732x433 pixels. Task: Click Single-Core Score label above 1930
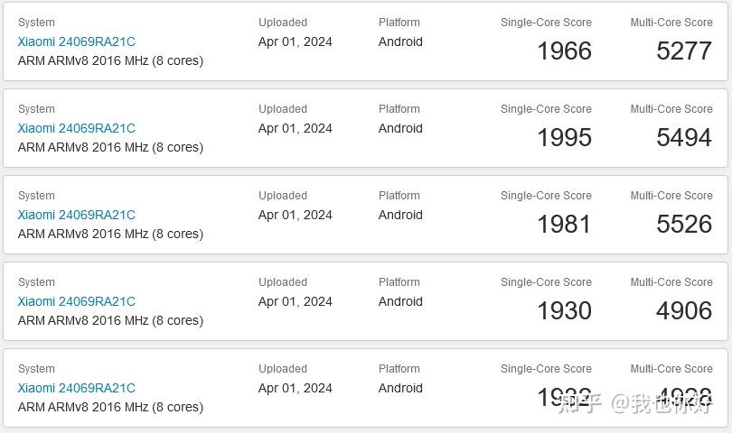click(x=546, y=282)
